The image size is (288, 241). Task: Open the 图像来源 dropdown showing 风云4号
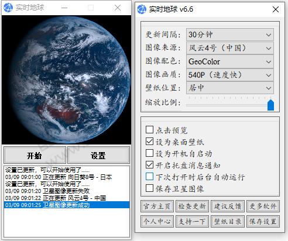tap(230, 48)
